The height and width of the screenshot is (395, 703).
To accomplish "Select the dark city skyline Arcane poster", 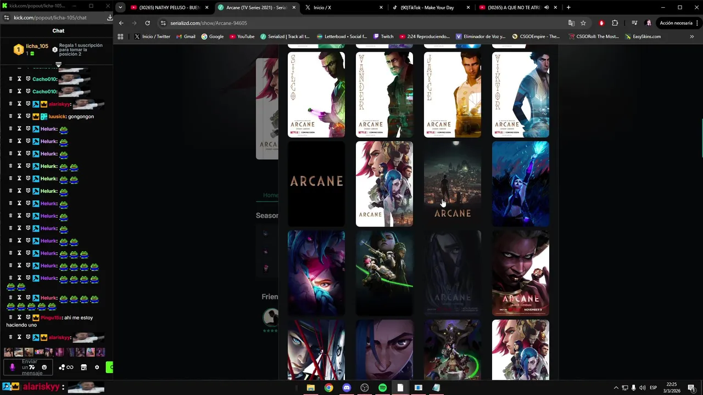I will [453, 184].
